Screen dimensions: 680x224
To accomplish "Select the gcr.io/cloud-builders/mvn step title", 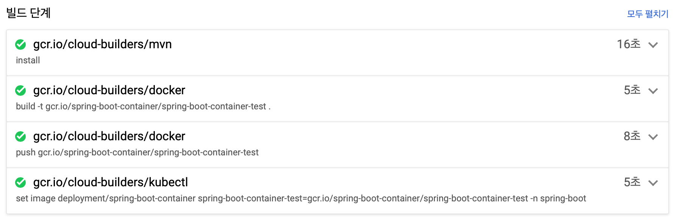I will pyautogui.click(x=102, y=44).
